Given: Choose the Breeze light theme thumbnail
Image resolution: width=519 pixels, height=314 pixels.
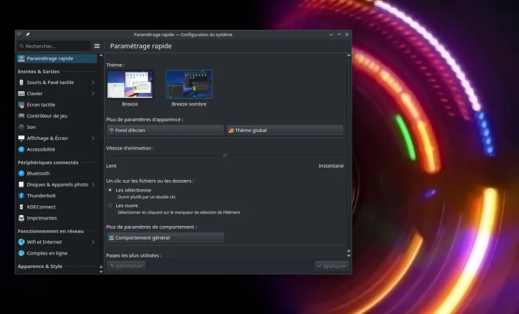Looking at the screenshot, I should [130, 85].
